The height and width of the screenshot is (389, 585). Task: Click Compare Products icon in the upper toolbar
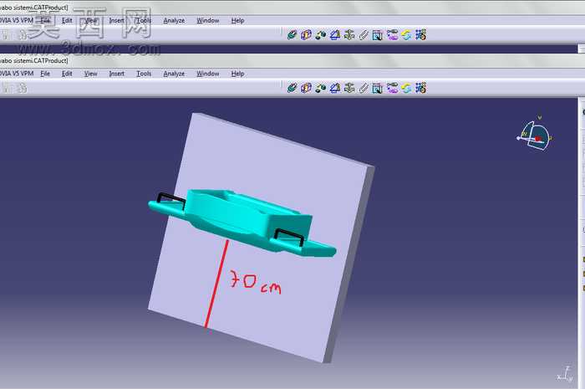(x=335, y=35)
